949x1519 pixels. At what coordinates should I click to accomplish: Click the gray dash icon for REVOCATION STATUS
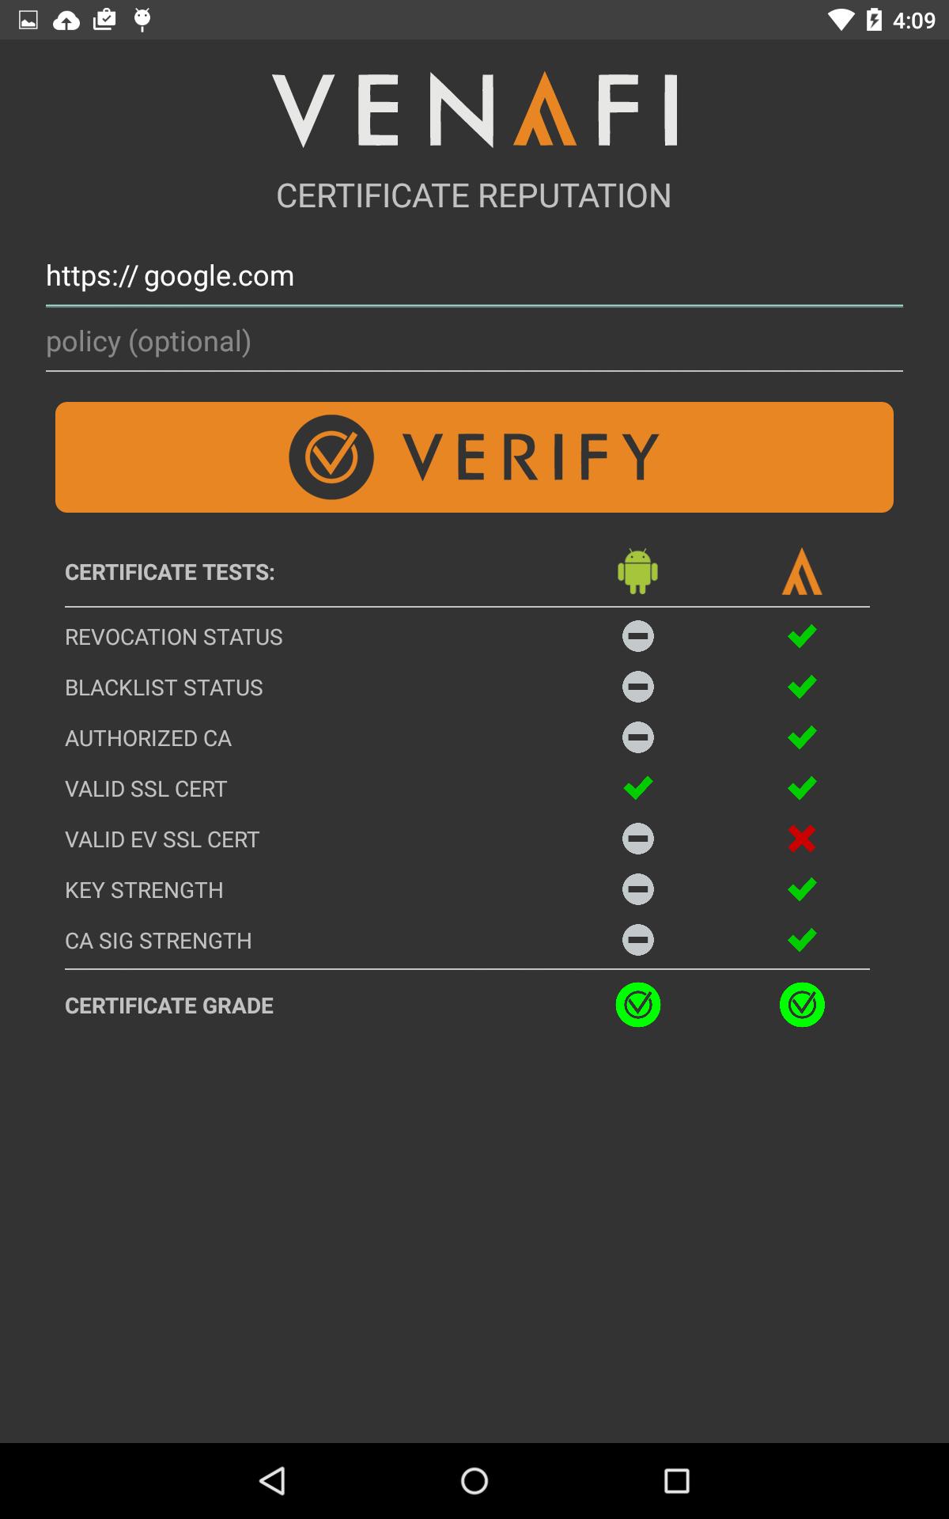[638, 635]
